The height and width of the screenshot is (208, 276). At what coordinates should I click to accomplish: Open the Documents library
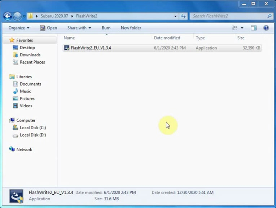30,84
